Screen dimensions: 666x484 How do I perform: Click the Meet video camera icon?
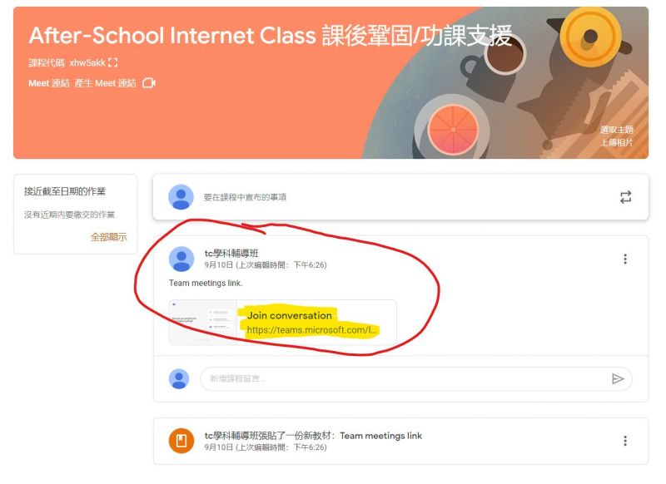point(149,82)
